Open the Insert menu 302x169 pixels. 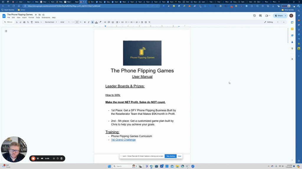[x=24, y=18]
